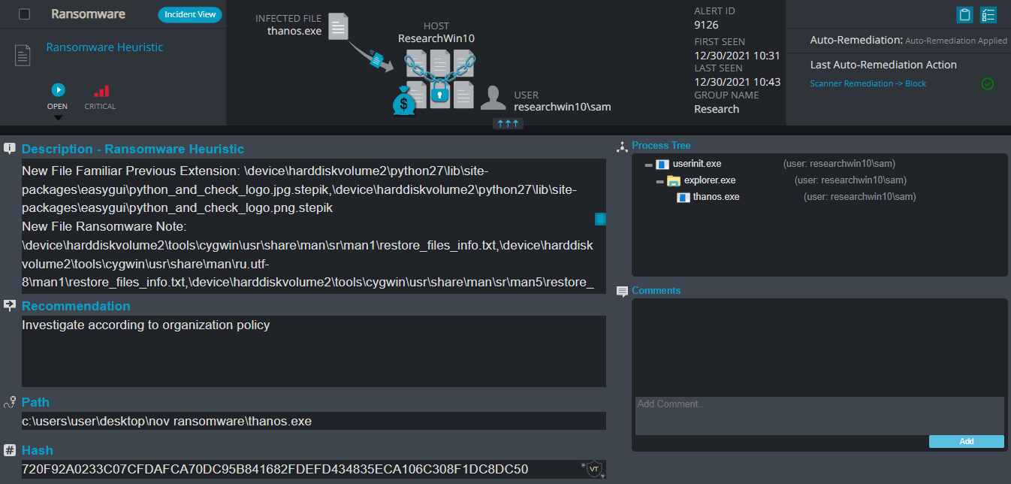Click user name researchwin10\sam in header
The width and height of the screenshot is (1011, 484).
[563, 107]
